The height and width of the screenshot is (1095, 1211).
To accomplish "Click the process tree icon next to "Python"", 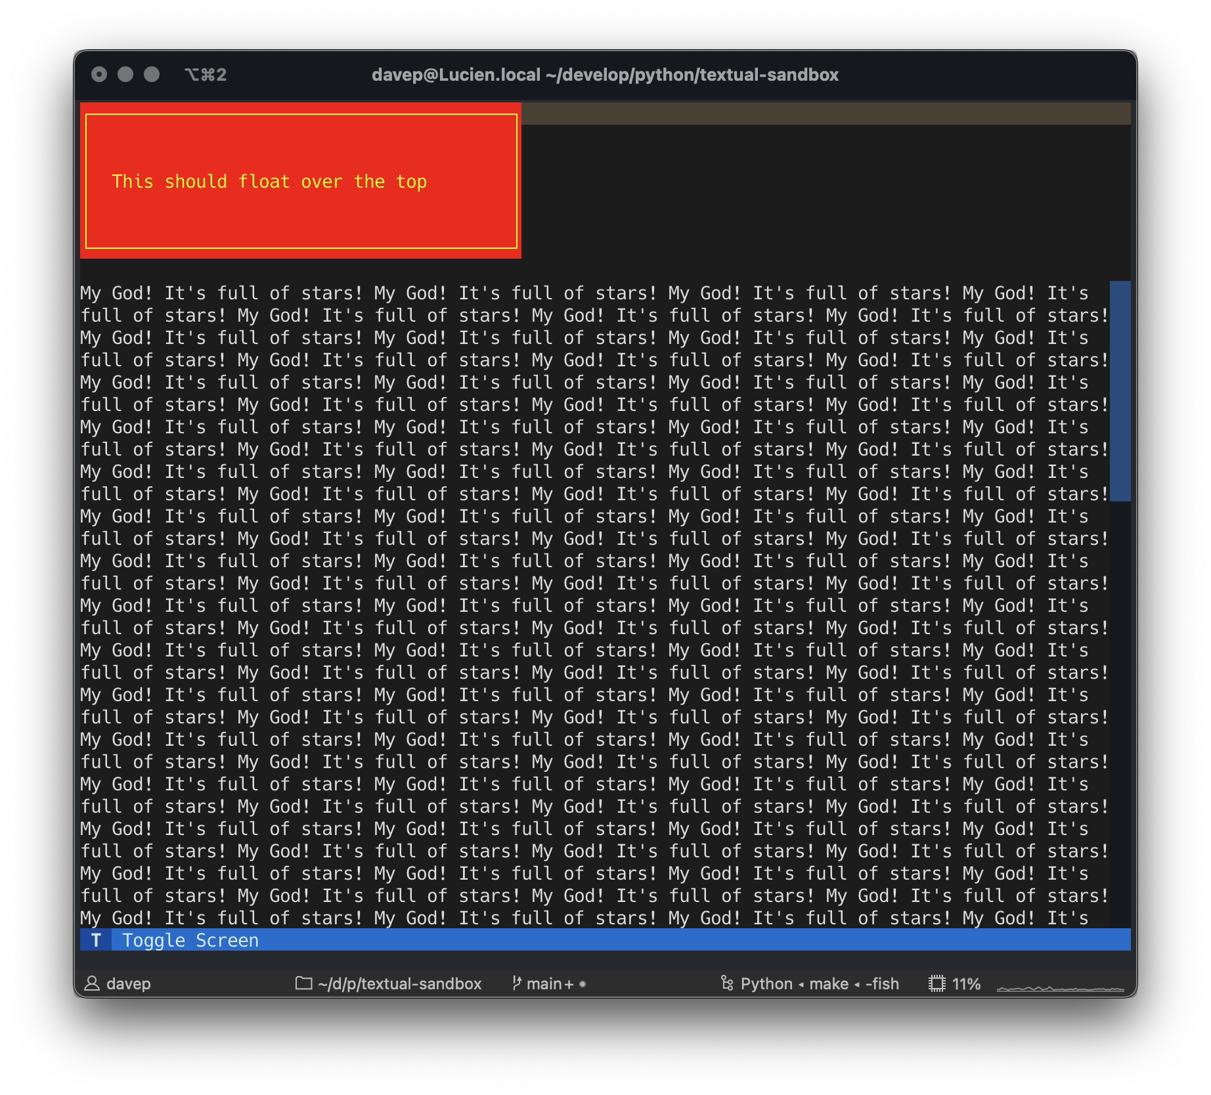I will tap(726, 983).
